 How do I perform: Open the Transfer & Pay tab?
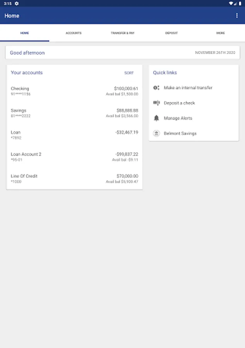(122, 33)
